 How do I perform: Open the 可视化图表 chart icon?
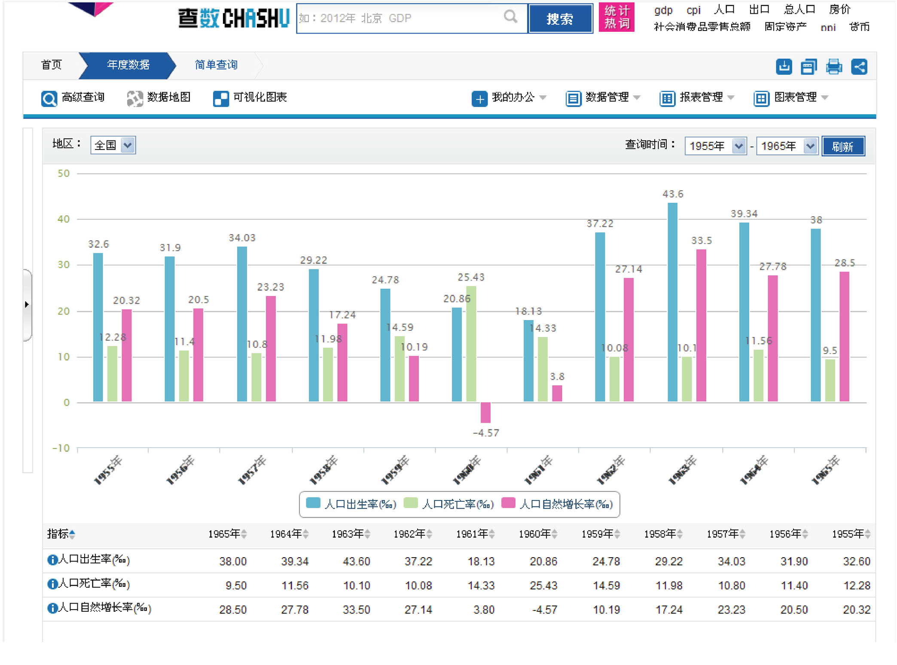tap(221, 98)
